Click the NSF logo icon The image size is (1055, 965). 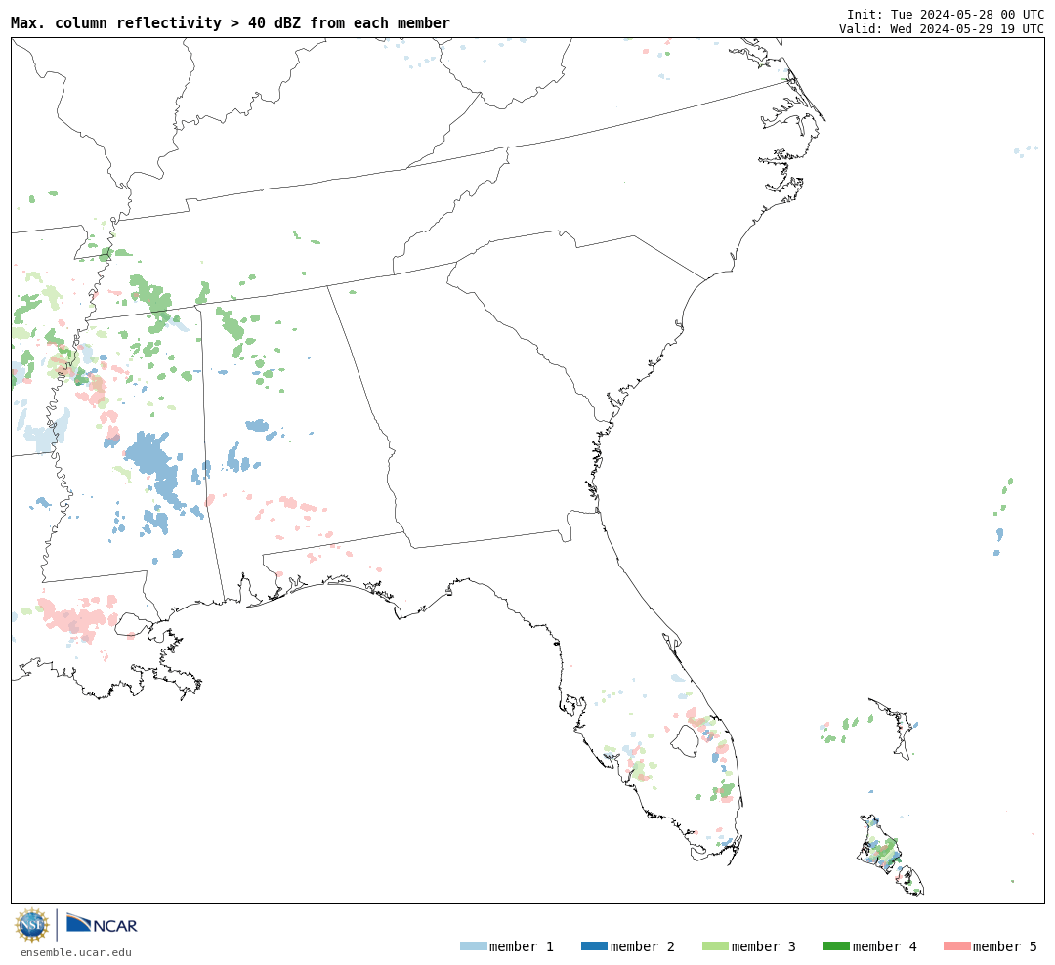point(31,925)
